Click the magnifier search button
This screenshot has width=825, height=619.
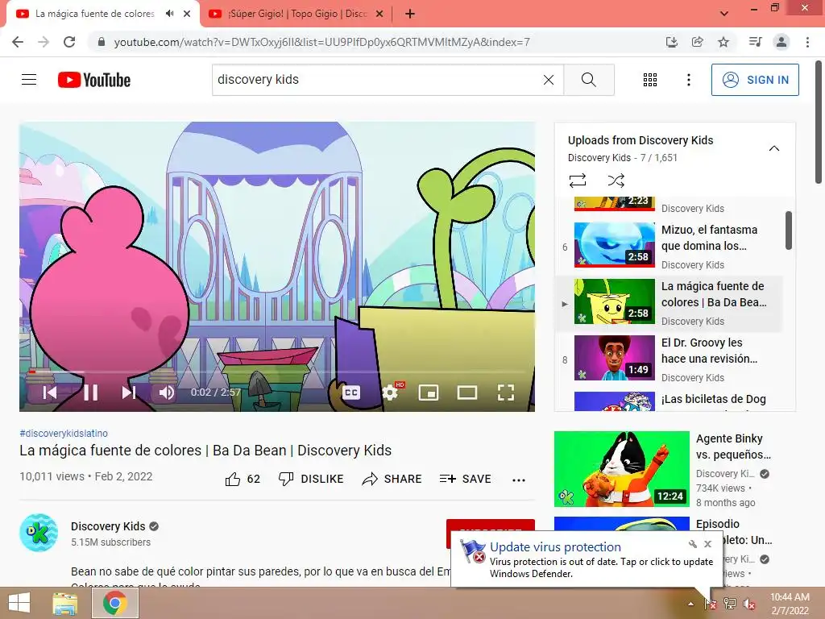[x=589, y=80]
